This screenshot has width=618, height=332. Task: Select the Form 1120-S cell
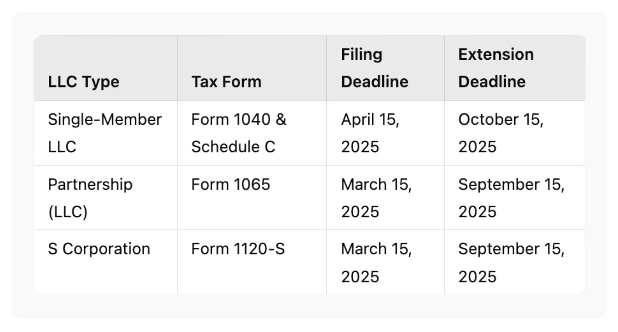pos(238,249)
